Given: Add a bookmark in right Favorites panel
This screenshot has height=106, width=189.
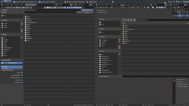Looking at the screenshot, I should (x=119, y=40).
